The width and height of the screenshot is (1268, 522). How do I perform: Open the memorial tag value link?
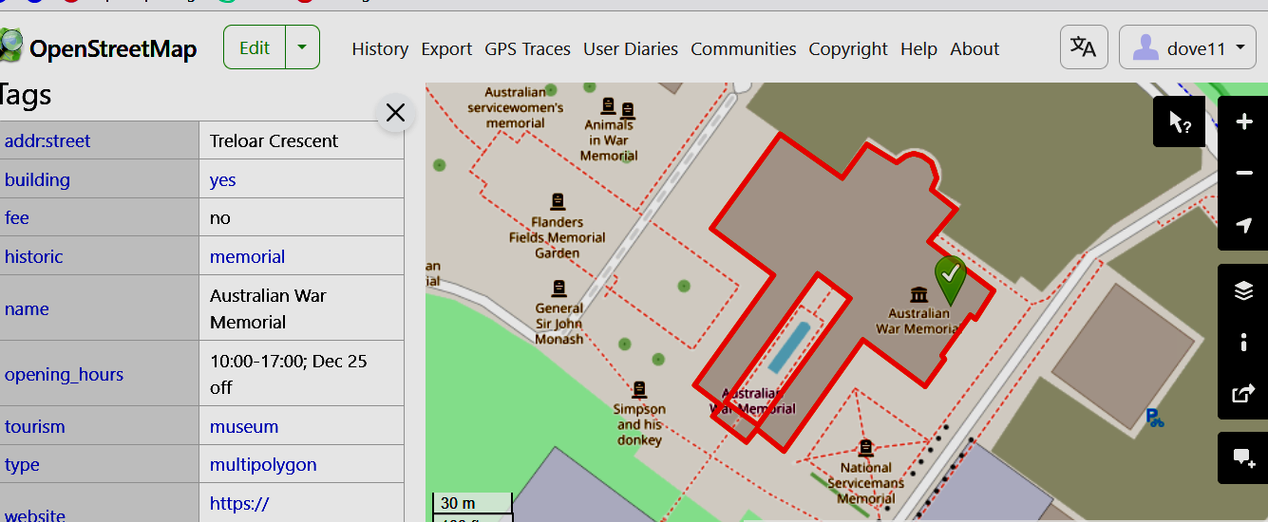coord(247,256)
